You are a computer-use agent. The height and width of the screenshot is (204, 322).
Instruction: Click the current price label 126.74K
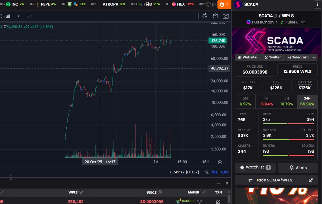click(218, 41)
